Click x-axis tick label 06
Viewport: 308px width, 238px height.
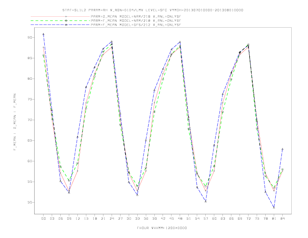(61, 219)
